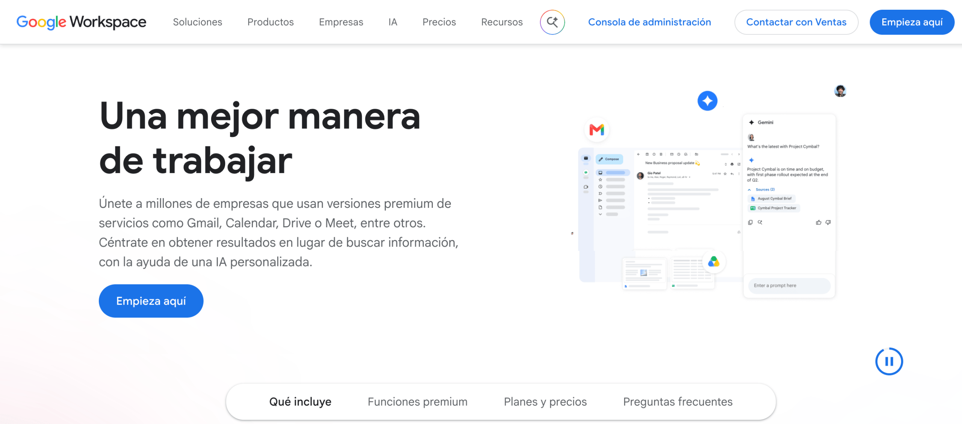Click the AI search magnifier icon
The image size is (962, 424).
[552, 22]
